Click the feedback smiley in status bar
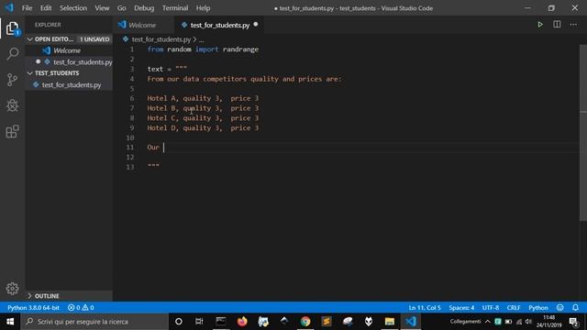This screenshot has height=330, width=587. tap(560, 308)
